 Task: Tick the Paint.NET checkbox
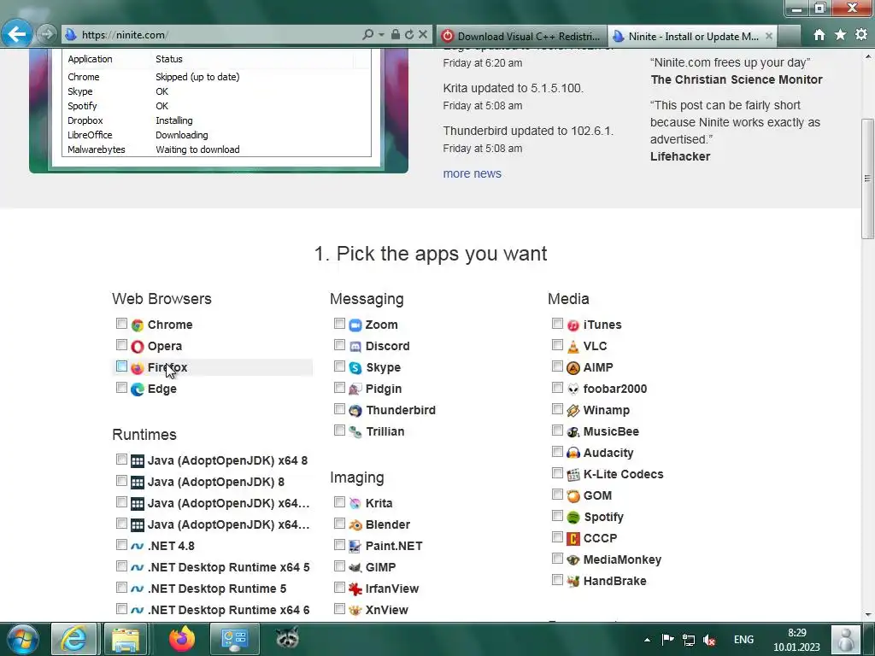(x=339, y=545)
